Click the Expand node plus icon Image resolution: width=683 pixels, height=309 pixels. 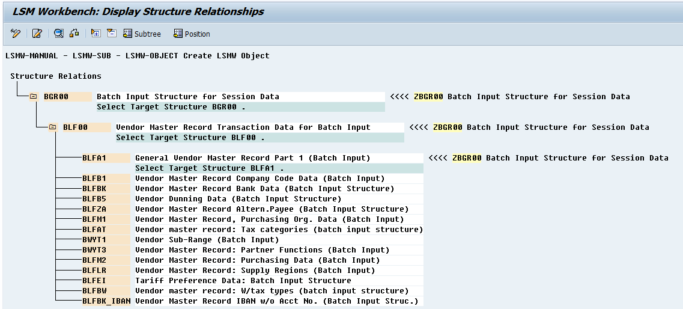point(96,34)
